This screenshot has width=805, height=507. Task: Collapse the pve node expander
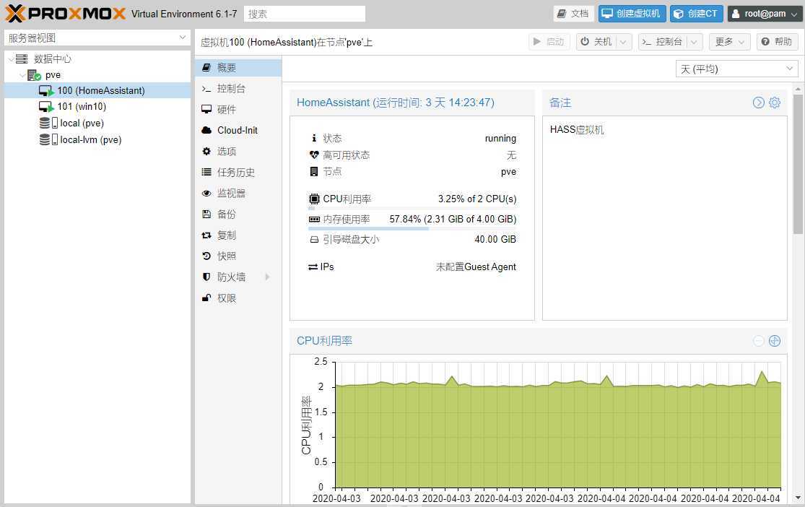coord(22,76)
